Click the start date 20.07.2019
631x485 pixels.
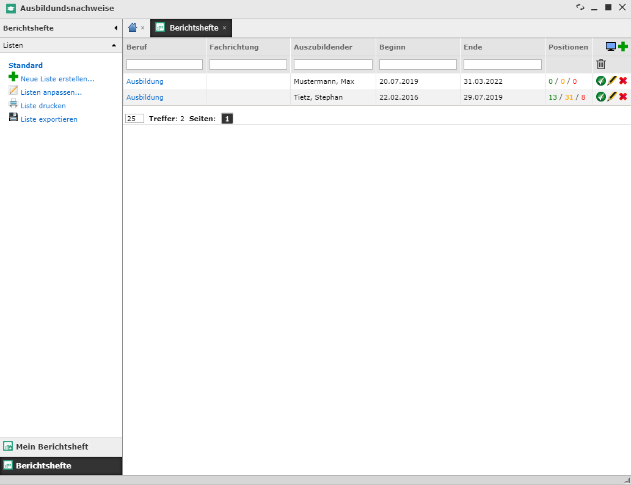[399, 81]
